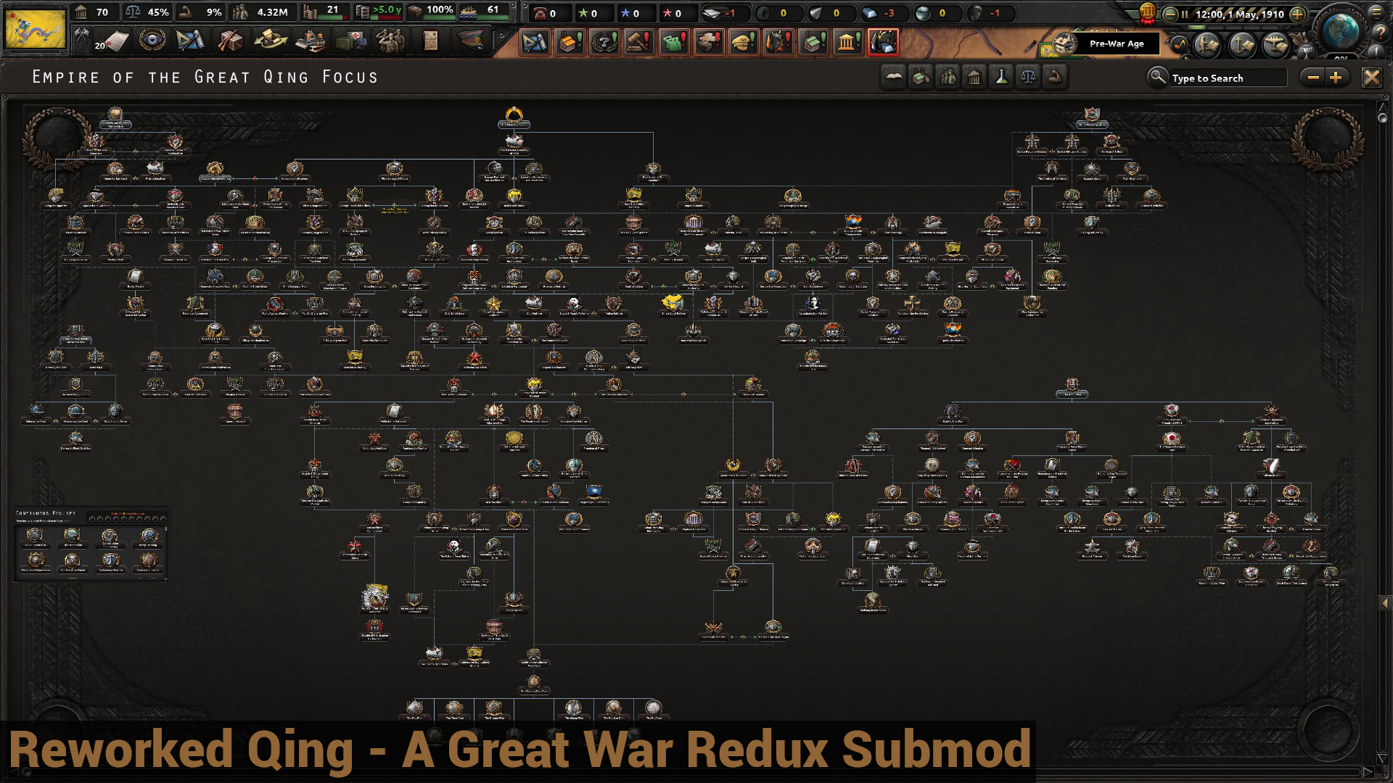Click the Pre-War Age label
Viewport: 1393px width, 783px height.
point(1117,43)
